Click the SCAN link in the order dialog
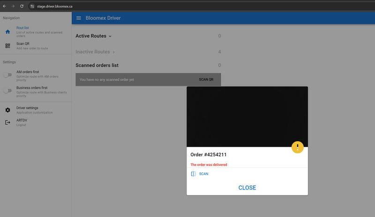The height and width of the screenshot is (217, 375). [204, 174]
